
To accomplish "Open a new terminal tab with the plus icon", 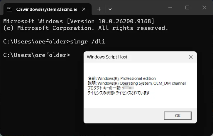I will [99, 9].
